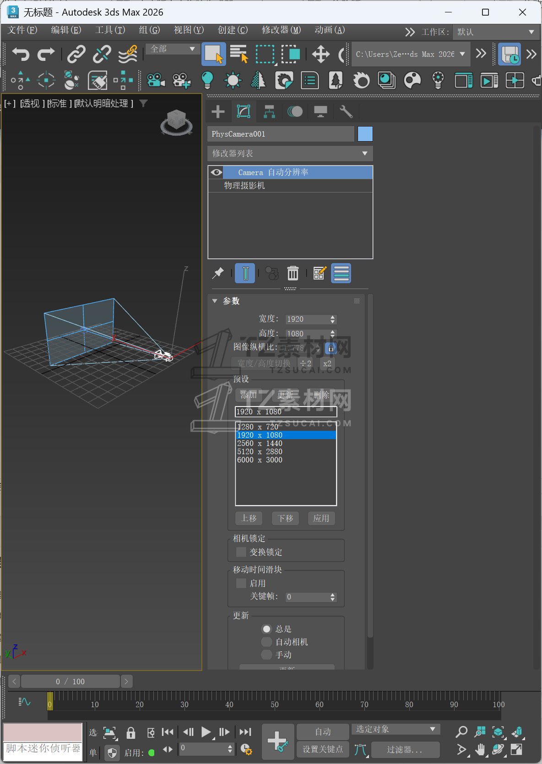Open the Motion panel tab

click(295, 111)
